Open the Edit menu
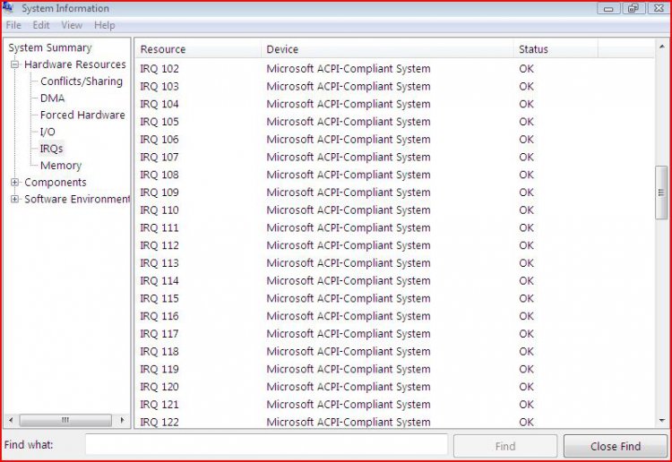The image size is (672, 462). [x=41, y=25]
